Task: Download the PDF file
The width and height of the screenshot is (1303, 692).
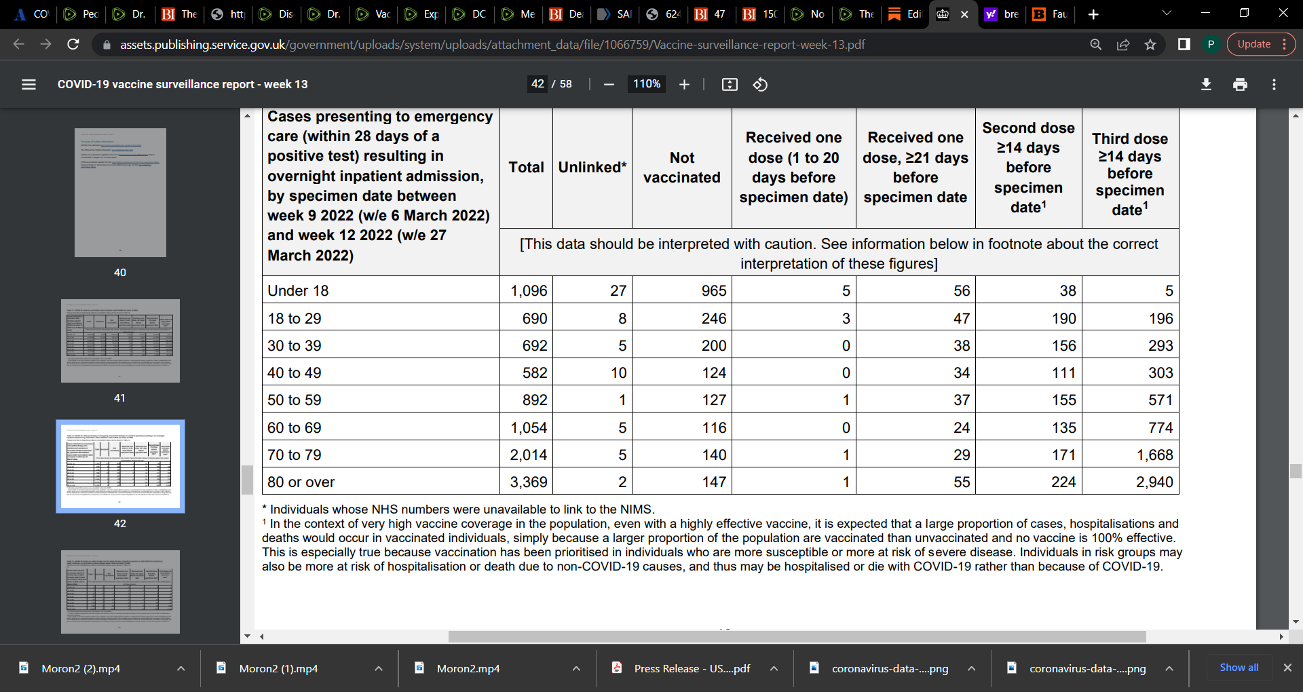Action: point(1206,84)
